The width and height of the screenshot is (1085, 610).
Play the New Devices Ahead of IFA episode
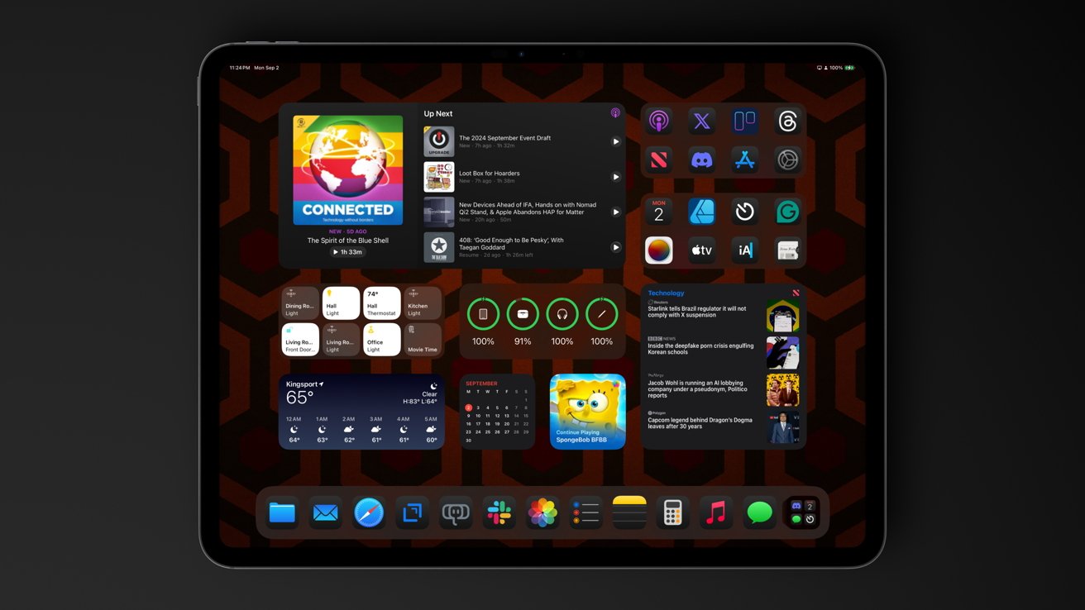point(615,212)
